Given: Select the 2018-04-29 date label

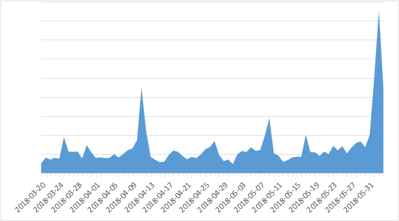Looking at the screenshot, I should [x=213, y=198].
